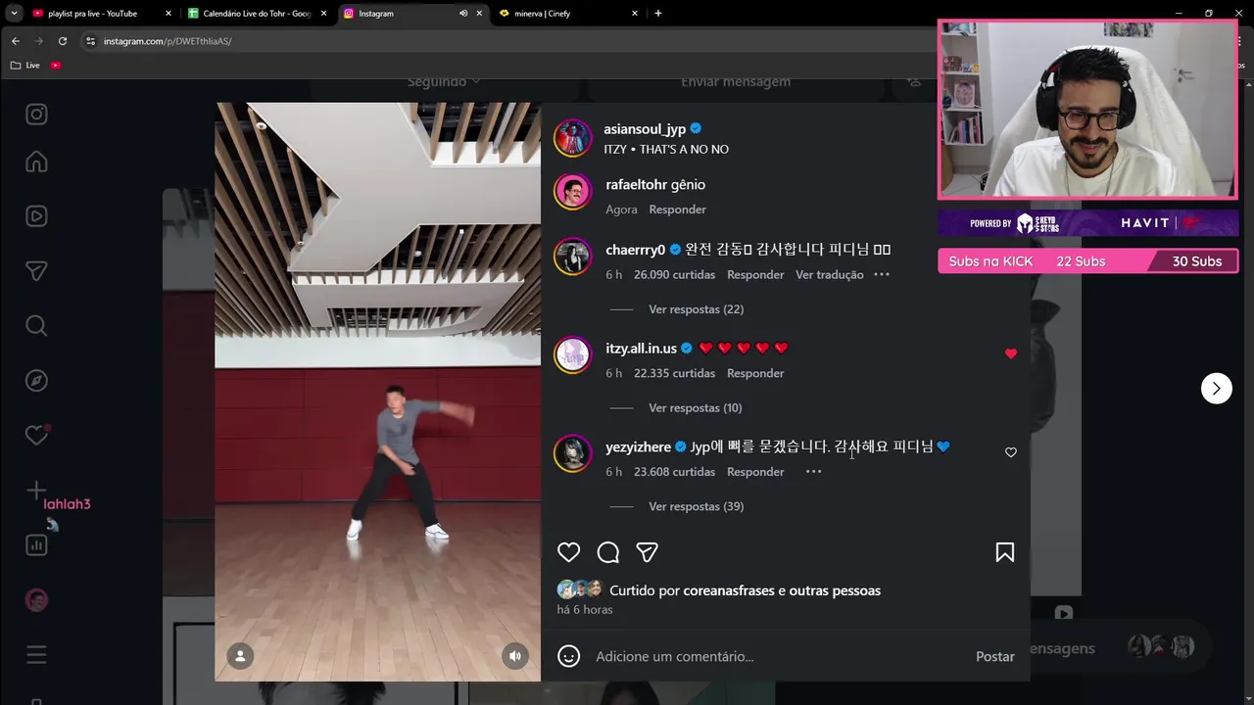Open the search magnifier icon in sidebar

36,326
